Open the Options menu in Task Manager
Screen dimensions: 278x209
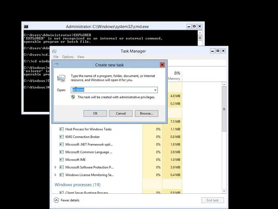pos(68,57)
